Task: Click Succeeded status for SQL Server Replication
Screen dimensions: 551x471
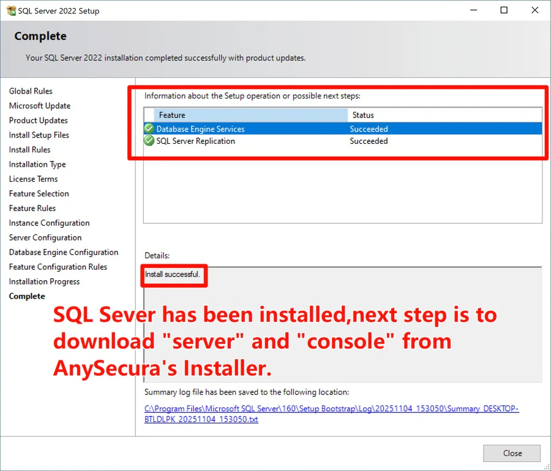Action: click(x=369, y=141)
